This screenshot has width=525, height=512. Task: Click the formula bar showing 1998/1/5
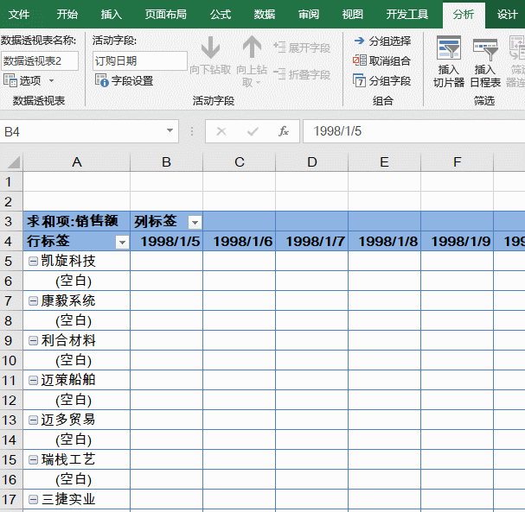413,131
